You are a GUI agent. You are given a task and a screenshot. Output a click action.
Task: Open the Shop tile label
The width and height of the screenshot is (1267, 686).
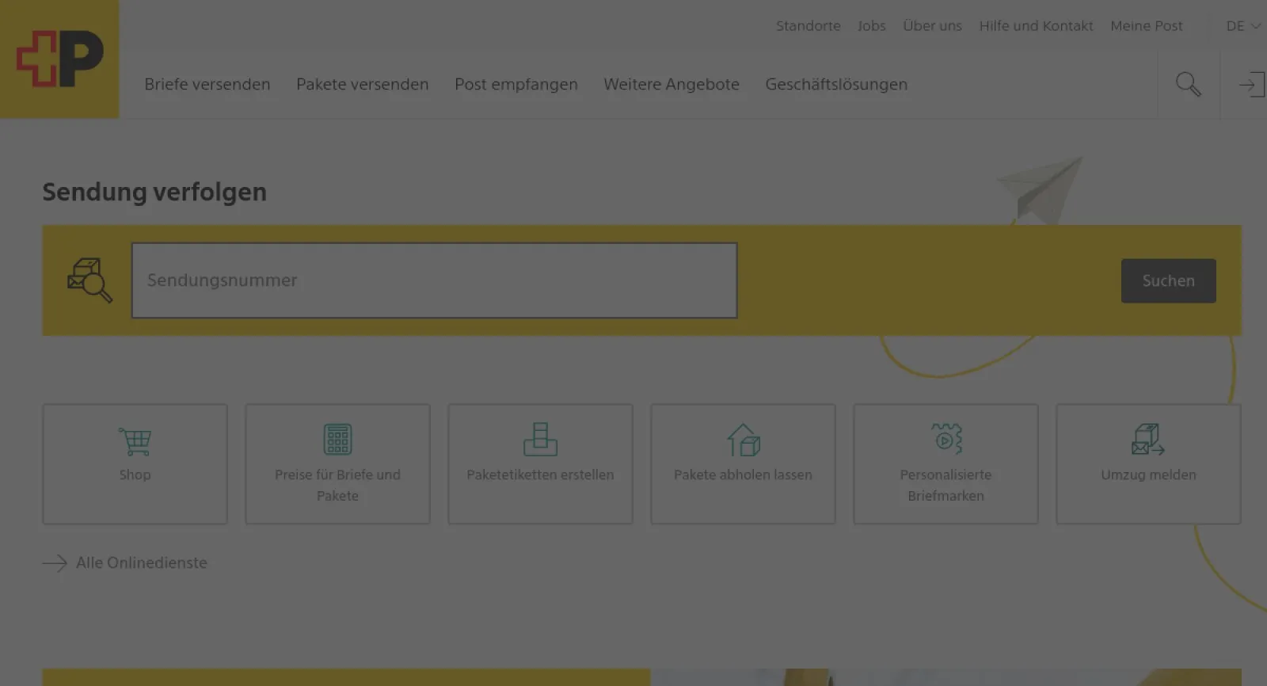pyautogui.click(x=135, y=474)
